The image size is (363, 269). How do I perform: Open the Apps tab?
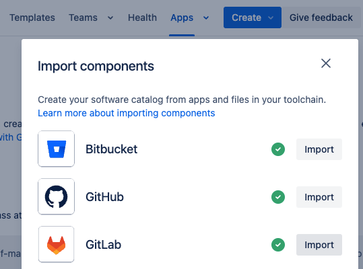182,17
